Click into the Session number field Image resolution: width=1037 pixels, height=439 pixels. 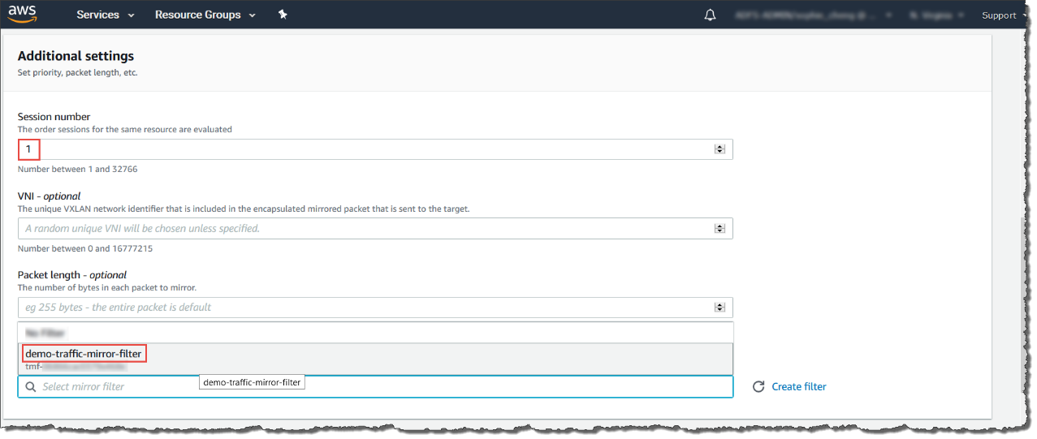(365, 149)
